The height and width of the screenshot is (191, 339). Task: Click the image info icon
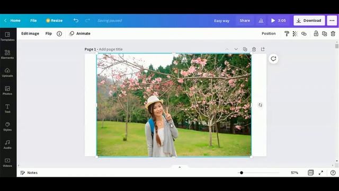point(59,33)
